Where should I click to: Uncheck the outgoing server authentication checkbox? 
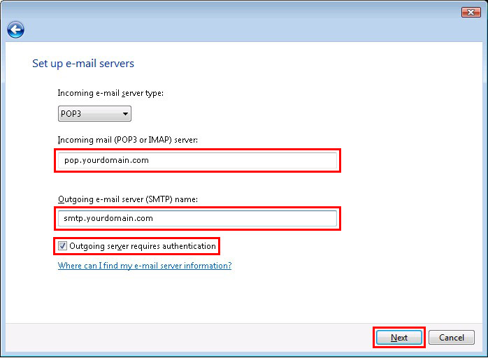(x=63, y=246)
